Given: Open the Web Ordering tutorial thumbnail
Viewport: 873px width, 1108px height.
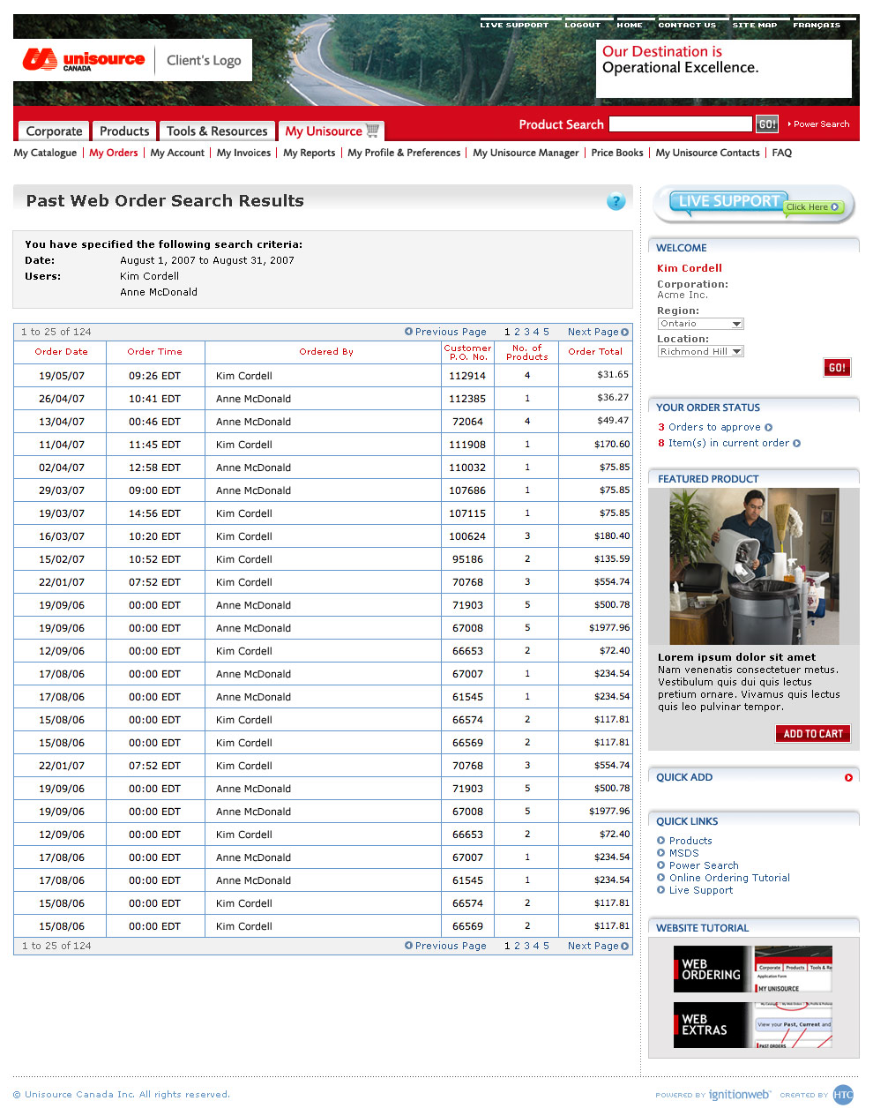Looking at the screenshot, I should click(752, 969).
